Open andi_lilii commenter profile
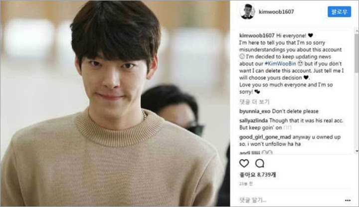Screen dimensions: 359x207 click(x=250, y=153)
